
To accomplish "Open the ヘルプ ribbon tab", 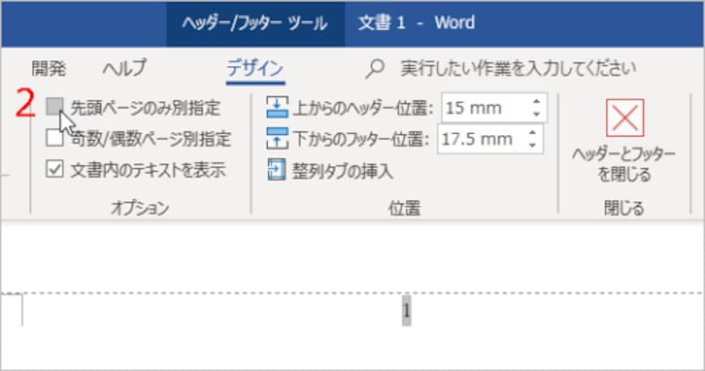I will 124,69.
